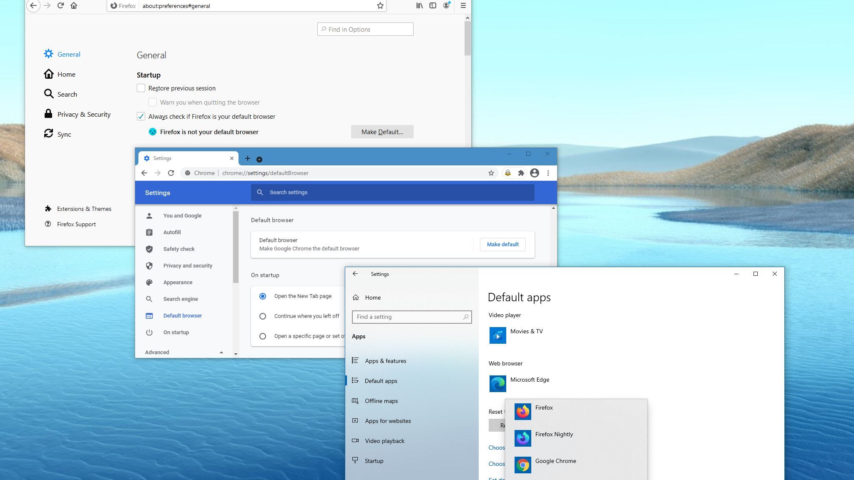Click the Firefox home toolbar icon

74,5
